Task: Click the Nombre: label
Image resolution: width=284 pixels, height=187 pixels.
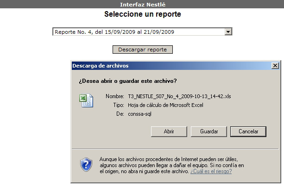Action: pos(115,96)
